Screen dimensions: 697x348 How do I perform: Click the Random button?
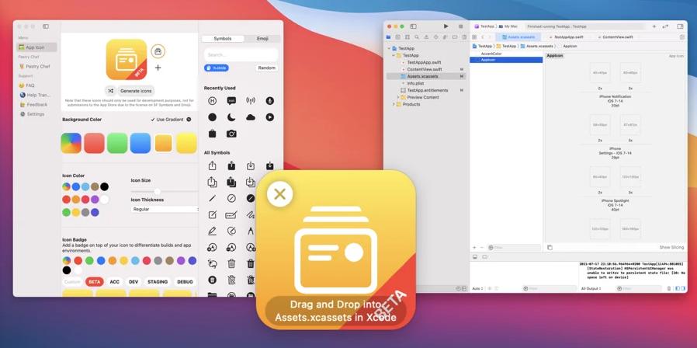click(267, 68)
